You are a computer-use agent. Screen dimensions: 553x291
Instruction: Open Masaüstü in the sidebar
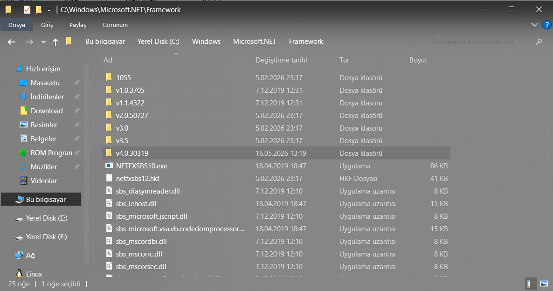click(x=45, y=83)
